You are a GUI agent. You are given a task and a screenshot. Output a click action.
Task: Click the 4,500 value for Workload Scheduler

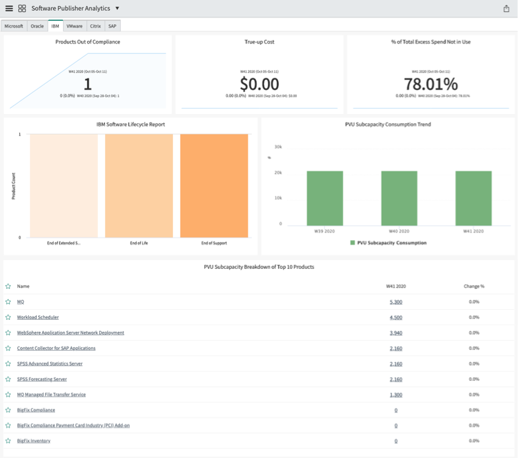(396, 317)
